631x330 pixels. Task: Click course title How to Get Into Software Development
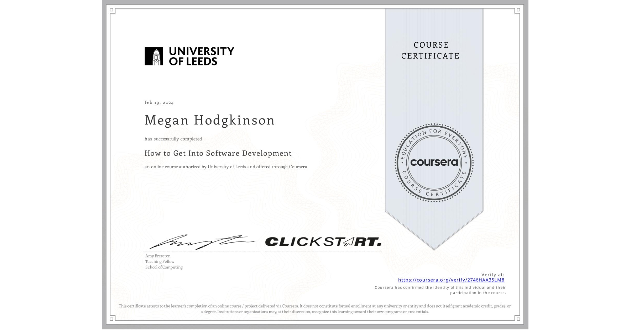coord(218,153)
